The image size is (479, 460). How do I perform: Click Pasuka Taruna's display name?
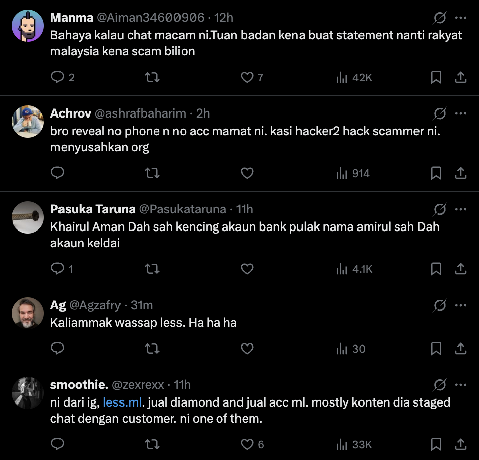tap(93, 209)
